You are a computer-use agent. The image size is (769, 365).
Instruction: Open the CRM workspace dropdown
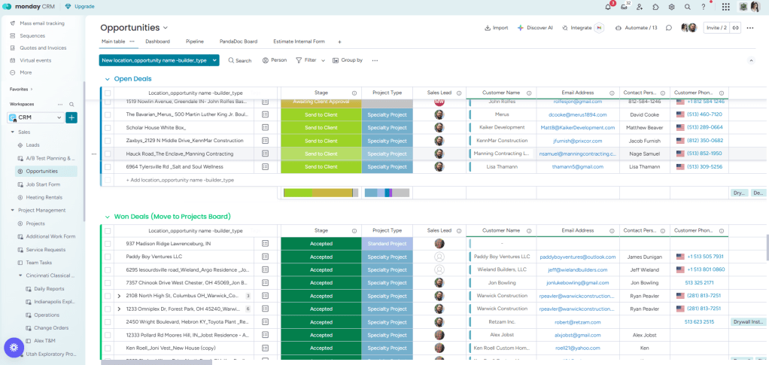point(35,117)
